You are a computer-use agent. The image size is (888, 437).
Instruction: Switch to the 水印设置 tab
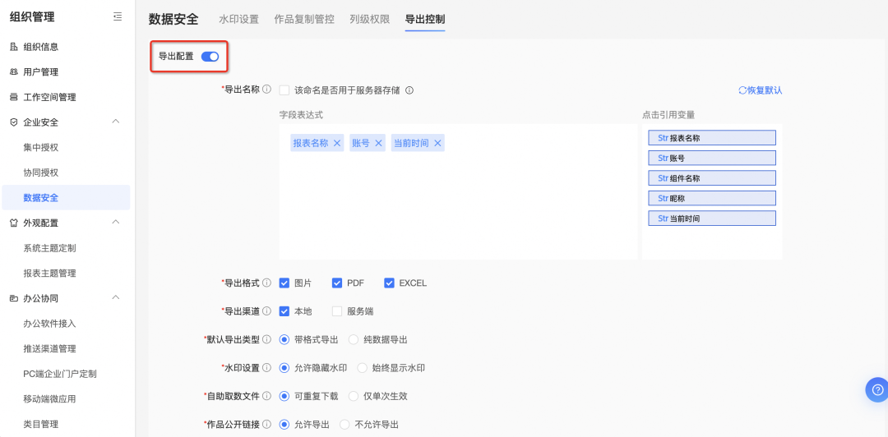[x=238, y=19]
